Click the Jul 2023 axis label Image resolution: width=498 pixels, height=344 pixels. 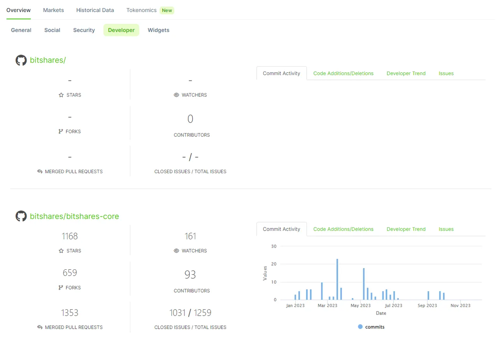pos(394,305)
